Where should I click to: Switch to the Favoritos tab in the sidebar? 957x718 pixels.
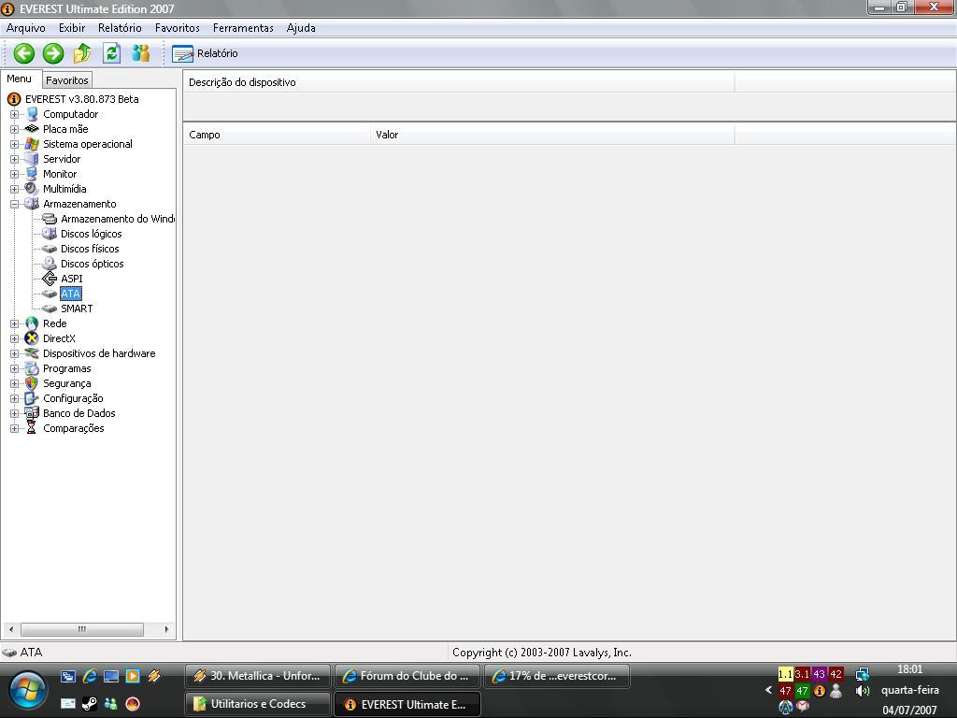point(67,80)
